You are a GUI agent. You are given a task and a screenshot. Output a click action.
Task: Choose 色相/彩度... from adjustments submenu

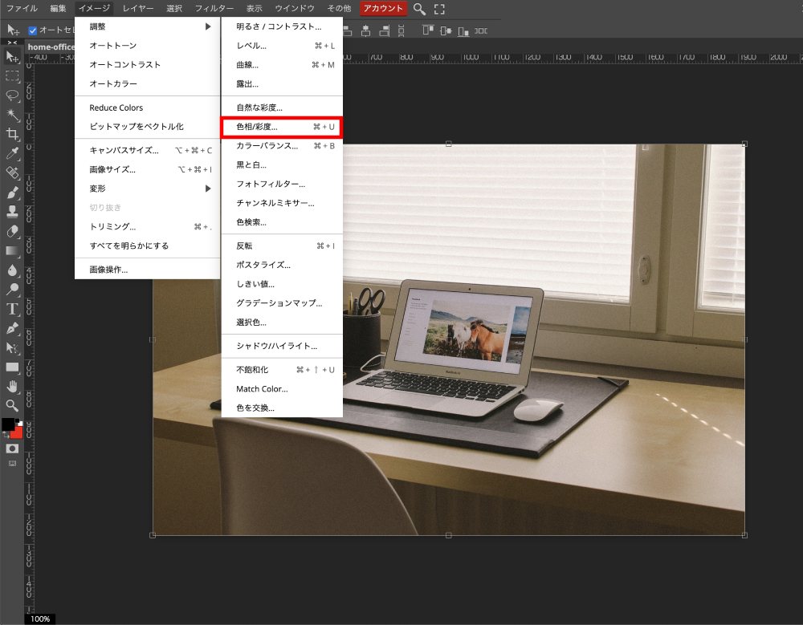(282, 127)
